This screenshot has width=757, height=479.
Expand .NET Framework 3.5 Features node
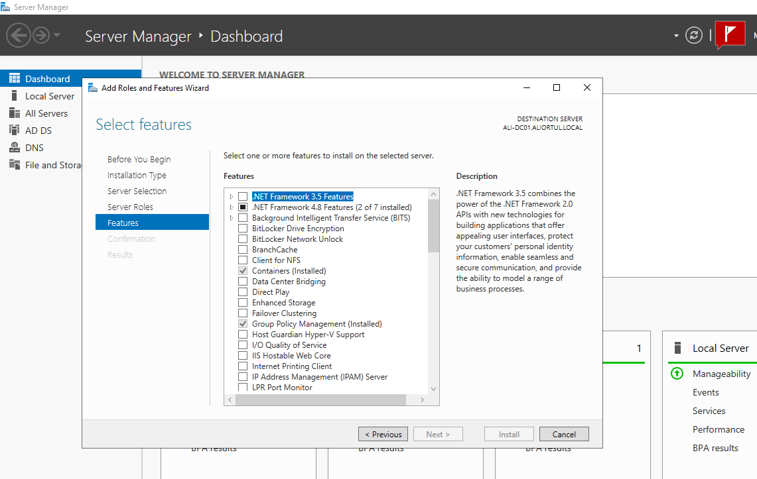pos(232,197)
